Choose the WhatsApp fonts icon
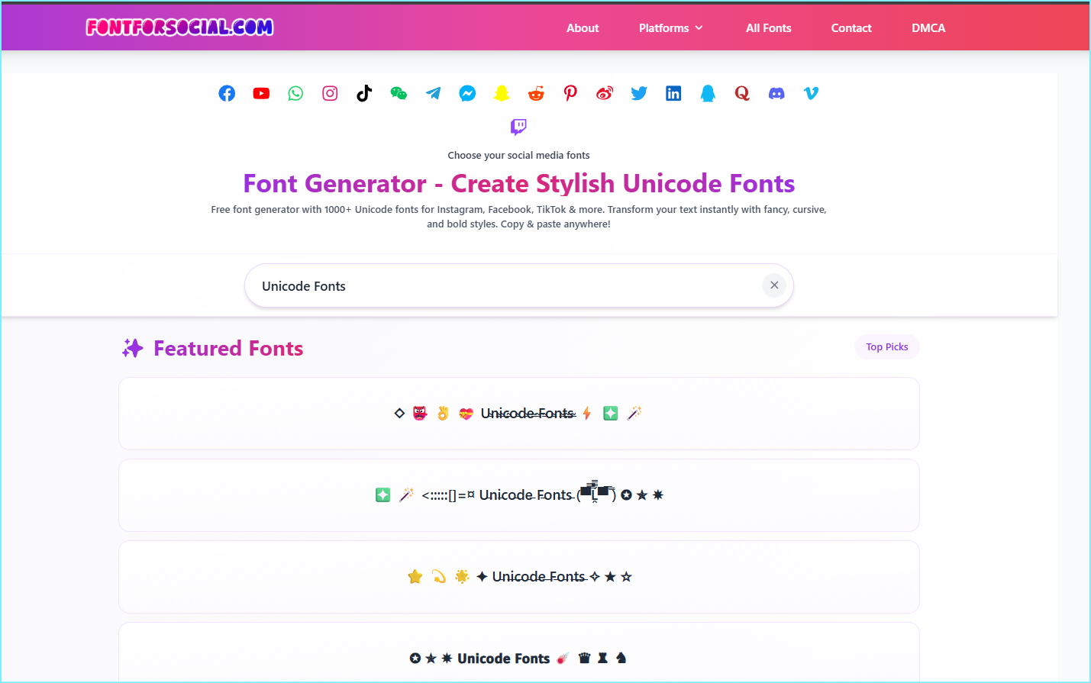The width and height of the screenshot is (1091, 683). tap(295, 93)
